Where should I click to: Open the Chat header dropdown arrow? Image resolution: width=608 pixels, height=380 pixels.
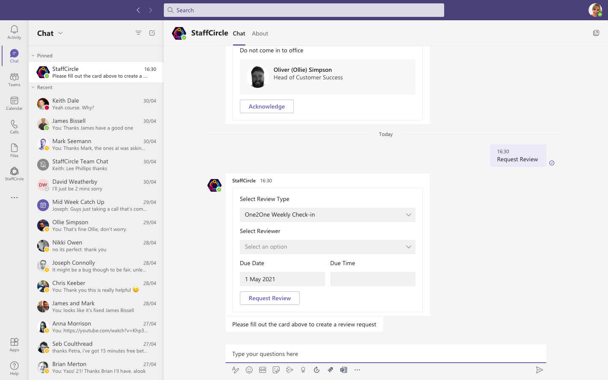[60, 33]
